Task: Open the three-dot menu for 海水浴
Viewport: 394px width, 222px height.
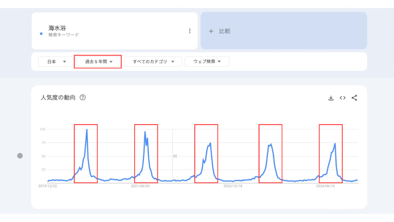Action: 190,31
